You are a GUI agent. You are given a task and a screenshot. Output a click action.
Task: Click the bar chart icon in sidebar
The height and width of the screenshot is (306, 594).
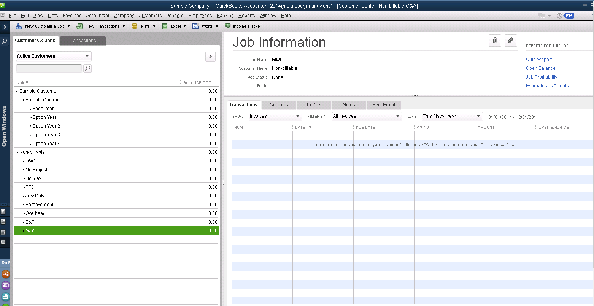point(3,232)
